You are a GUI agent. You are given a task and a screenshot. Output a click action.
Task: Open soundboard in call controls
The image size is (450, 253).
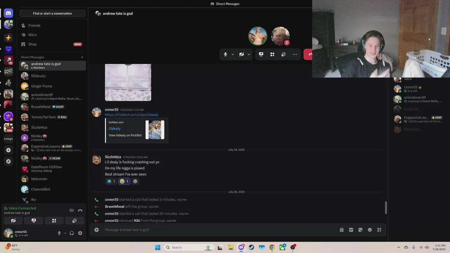click(x=283, y=54)
